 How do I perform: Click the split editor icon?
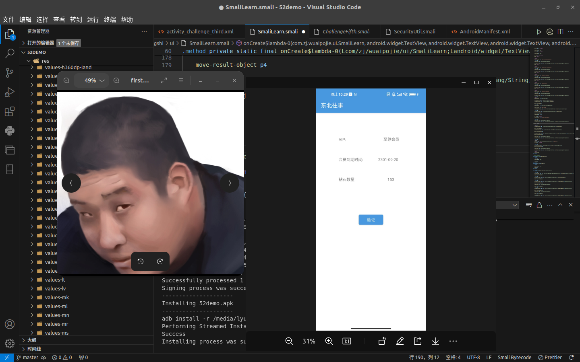tap(560, 31)
